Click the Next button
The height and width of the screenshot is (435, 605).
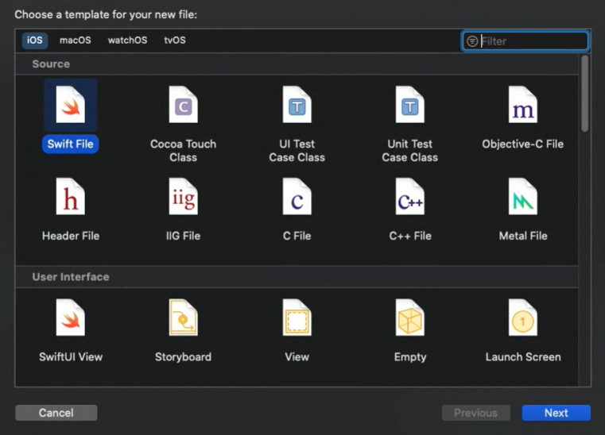click(556, 413)
